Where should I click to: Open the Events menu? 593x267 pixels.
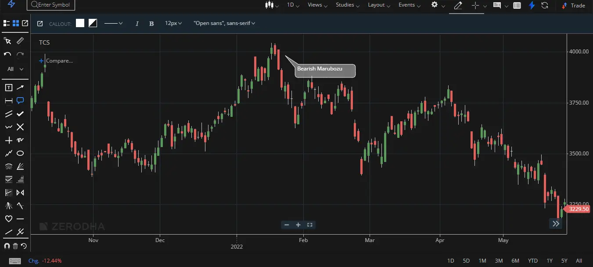click(410, 5)
